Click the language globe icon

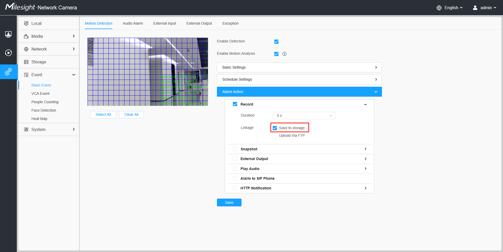(x=439, y=8)
